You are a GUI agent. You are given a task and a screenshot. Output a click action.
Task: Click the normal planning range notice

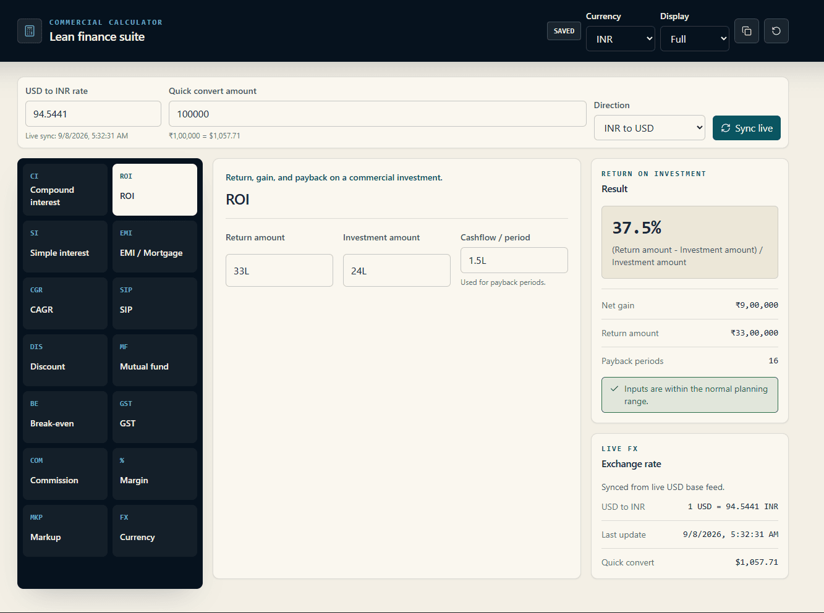[690, 395]
